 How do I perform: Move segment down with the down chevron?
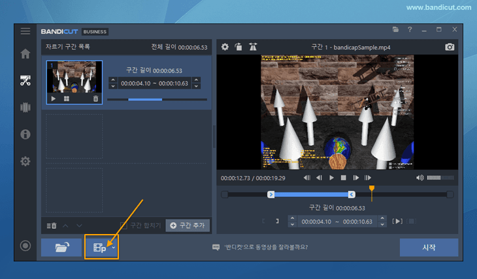tap(79, 226)
